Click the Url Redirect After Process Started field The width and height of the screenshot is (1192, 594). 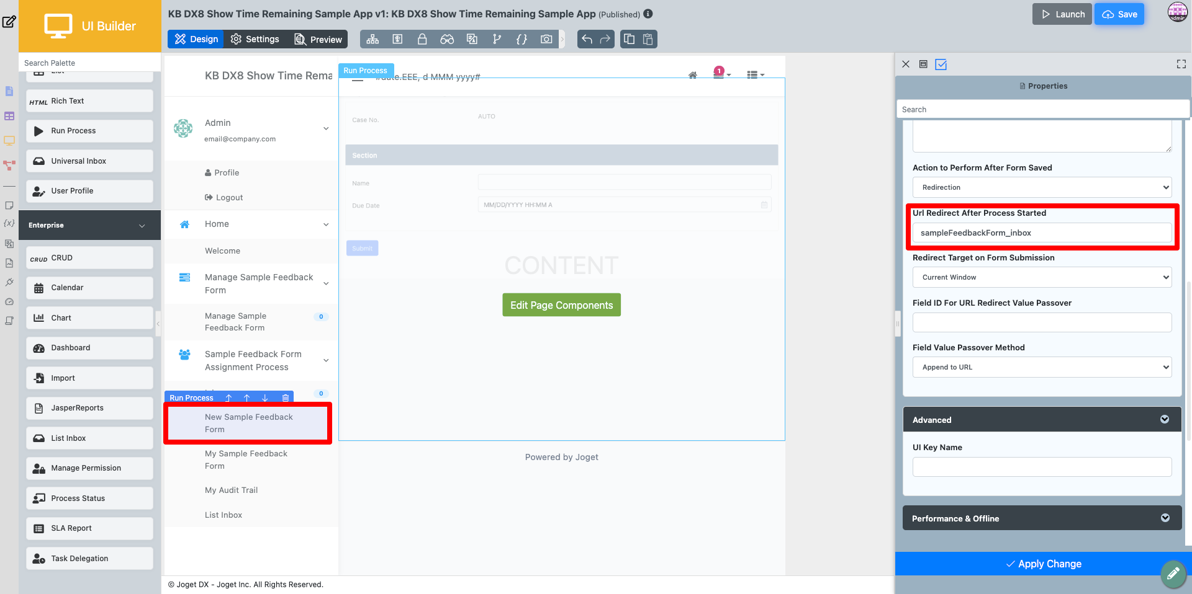click(x=1042, y=233)
